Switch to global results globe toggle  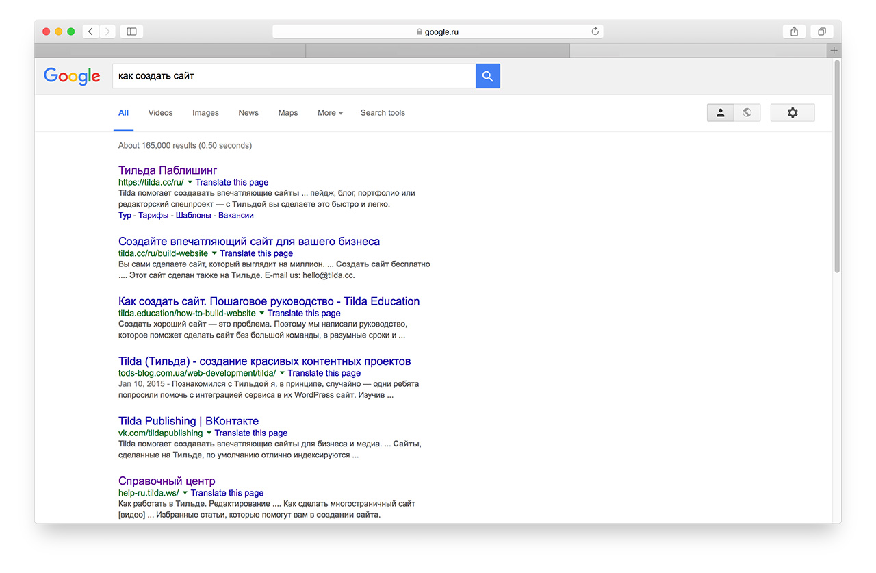click(x=747, y=113)
